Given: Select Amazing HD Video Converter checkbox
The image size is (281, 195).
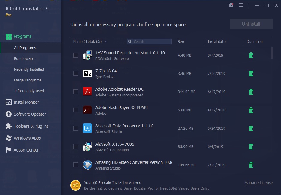Looking at the screenshot, I should tap(76, 165).
